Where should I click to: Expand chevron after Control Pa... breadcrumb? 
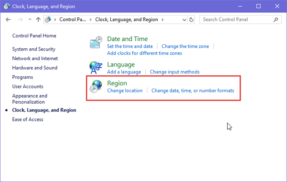[90, 19]
